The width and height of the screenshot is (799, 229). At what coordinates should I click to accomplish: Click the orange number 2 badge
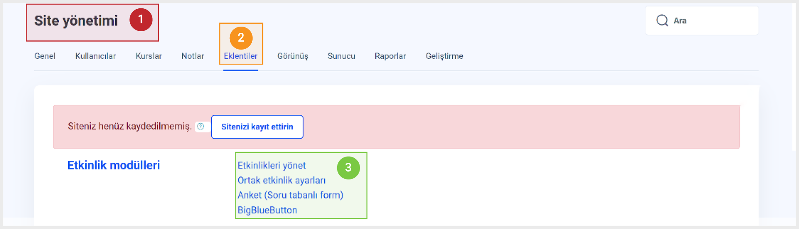pos(241,38)
